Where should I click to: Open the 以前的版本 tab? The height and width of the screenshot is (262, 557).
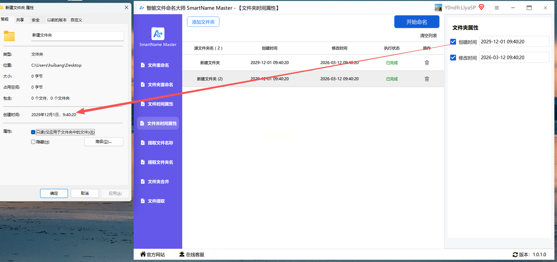click(x=57, y=20)
